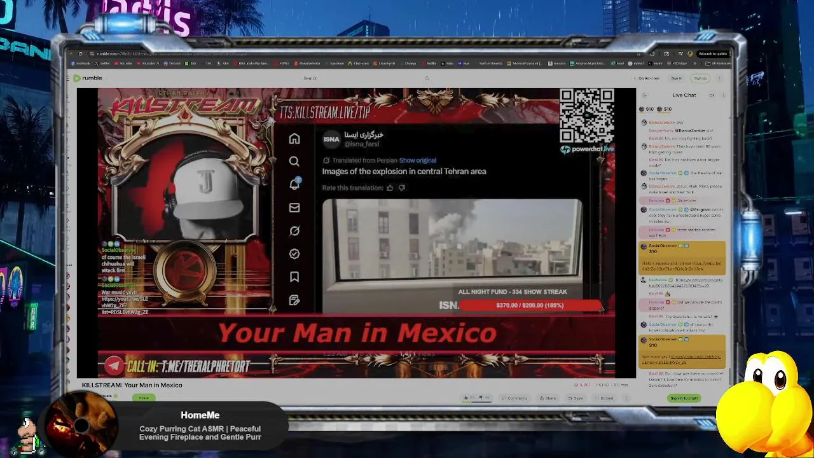Screen dimensions: 814x458
Task: Reload the browser page
Action: click(80, 53)
